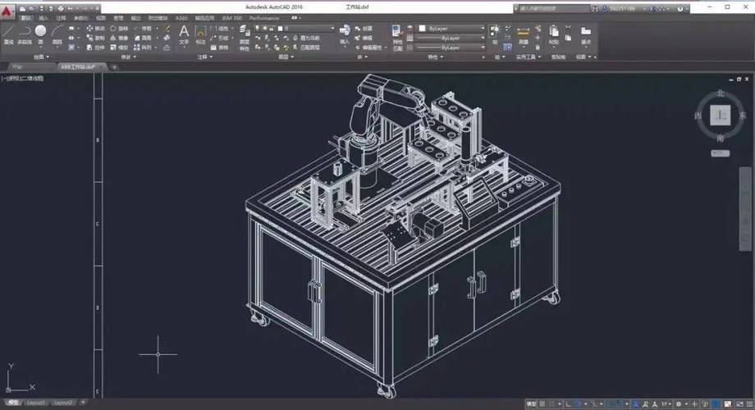755x410 pixels.
Task: Expand the Modify (修改) panel
Action: click(128, 57)
